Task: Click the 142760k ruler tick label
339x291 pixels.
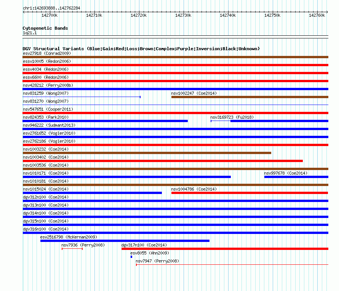Action: point(317,15)
